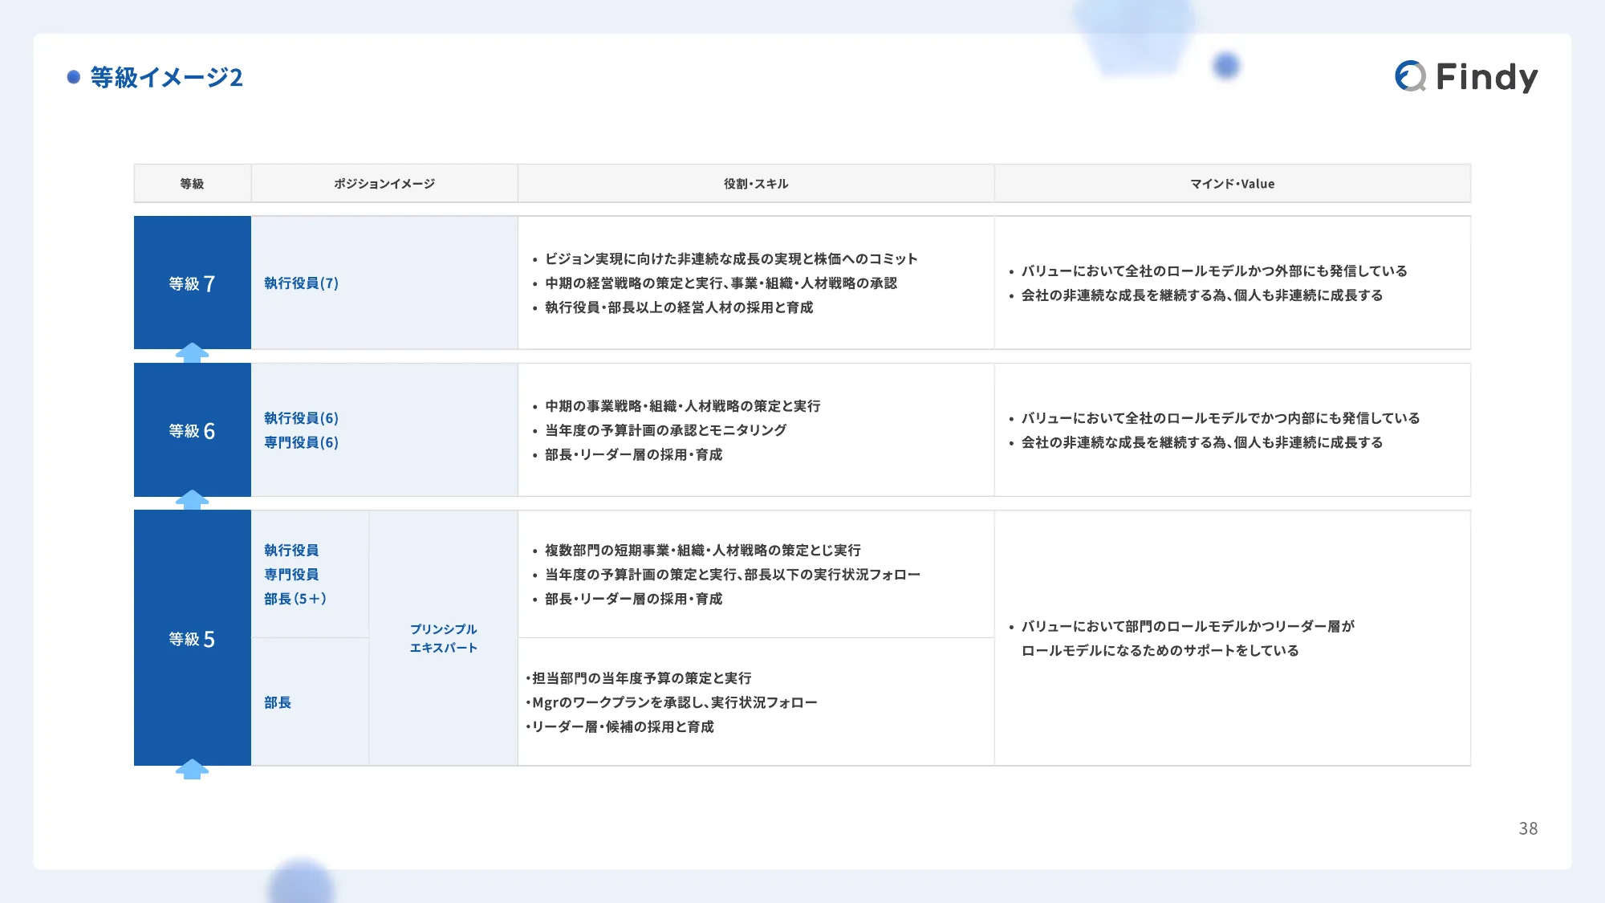Click the up arrow below 等級7
Screen dimensions: 1605x903
[x=192, y=351]
